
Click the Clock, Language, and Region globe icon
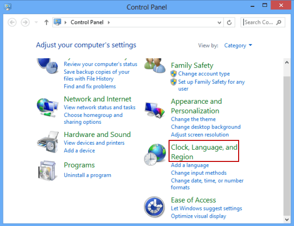point(155,155)
